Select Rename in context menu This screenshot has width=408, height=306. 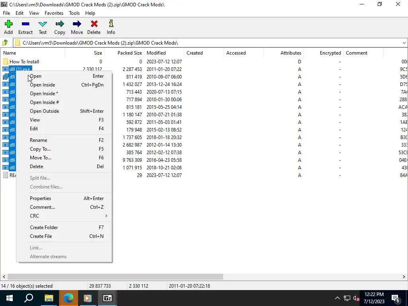pos(64,140)
